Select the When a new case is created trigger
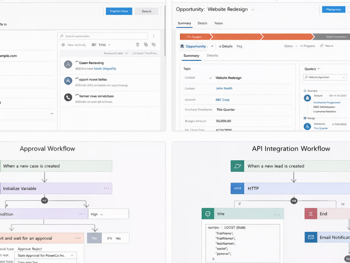Viewport: 350px width, 263px height. point(56,166)
